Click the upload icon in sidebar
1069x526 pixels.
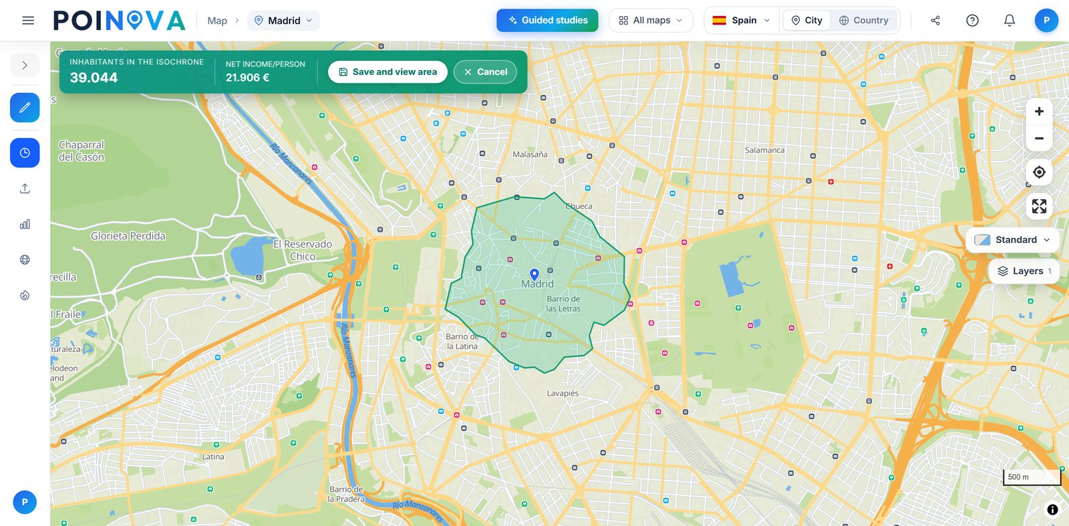pyautogui.click(x=25, y=189)
